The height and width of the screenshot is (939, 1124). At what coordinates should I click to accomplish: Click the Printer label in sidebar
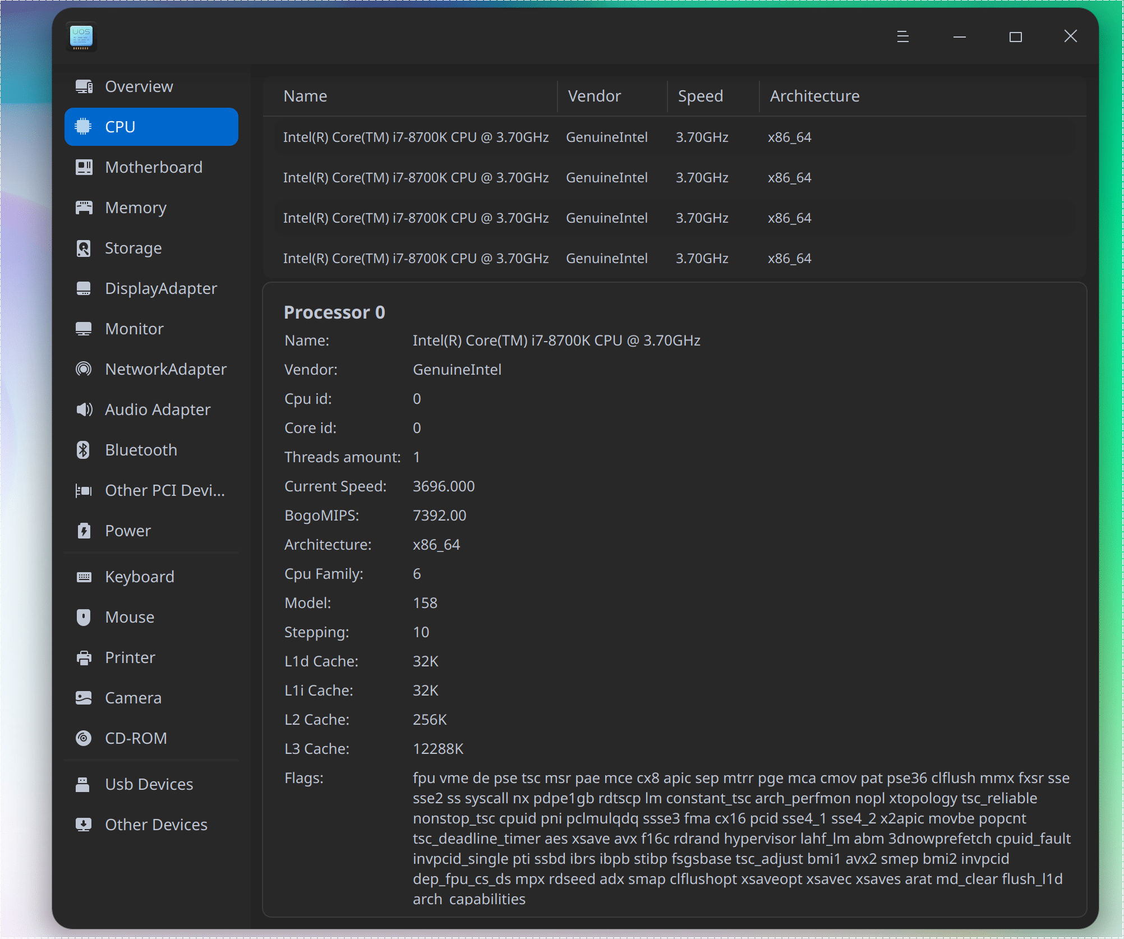point(130,657)
